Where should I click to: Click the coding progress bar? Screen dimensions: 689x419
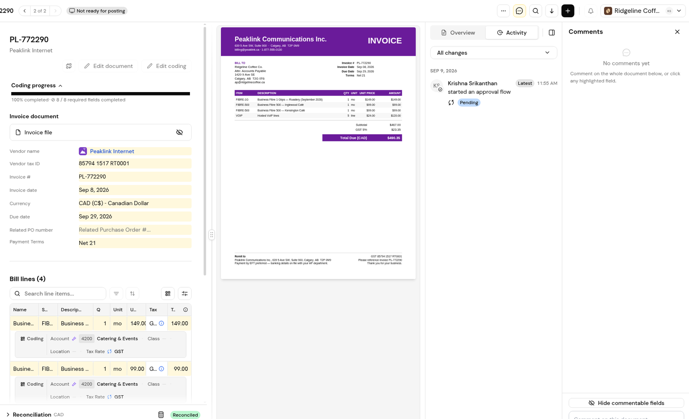click(100, 93)
